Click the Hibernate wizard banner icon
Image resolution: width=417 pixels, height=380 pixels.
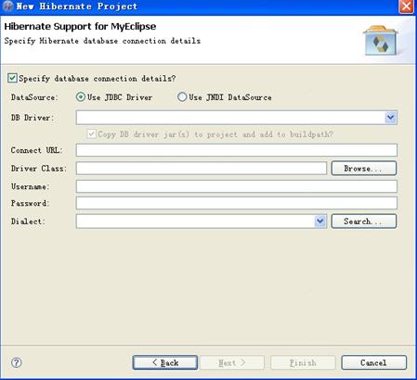pos(381,41)
